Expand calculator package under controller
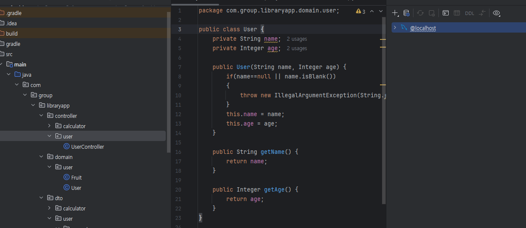Image resolution: width=526 pixels, height=228 pixels. pyautogui.click(x=50, y=126)
